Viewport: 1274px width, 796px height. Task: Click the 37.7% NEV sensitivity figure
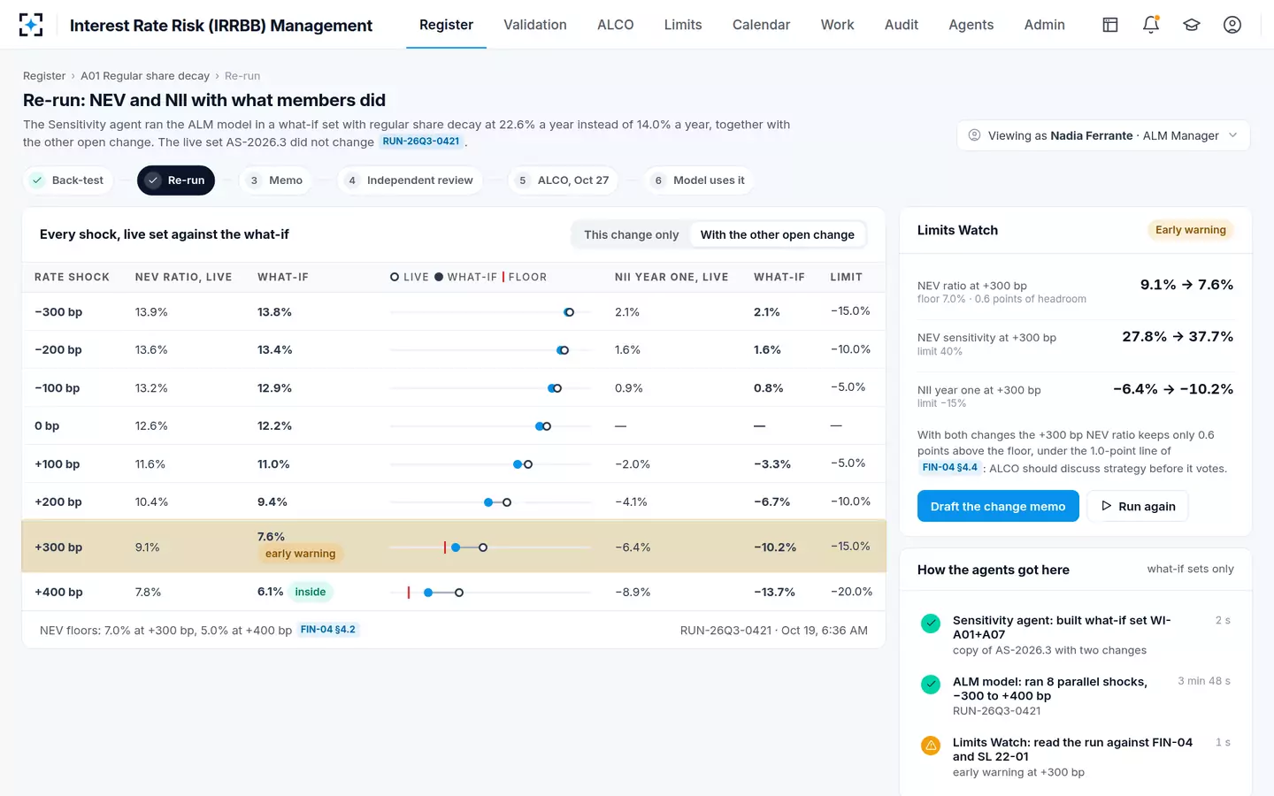tap(1211, 337)
